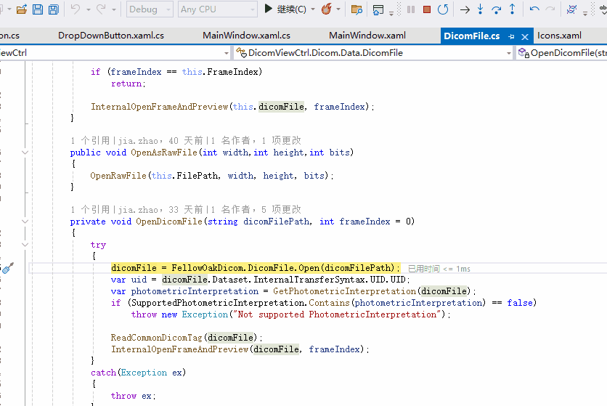Click the blue curved back arrow after Step Out
Viewport: 607px width, 406px height.
tap(534, 9)
